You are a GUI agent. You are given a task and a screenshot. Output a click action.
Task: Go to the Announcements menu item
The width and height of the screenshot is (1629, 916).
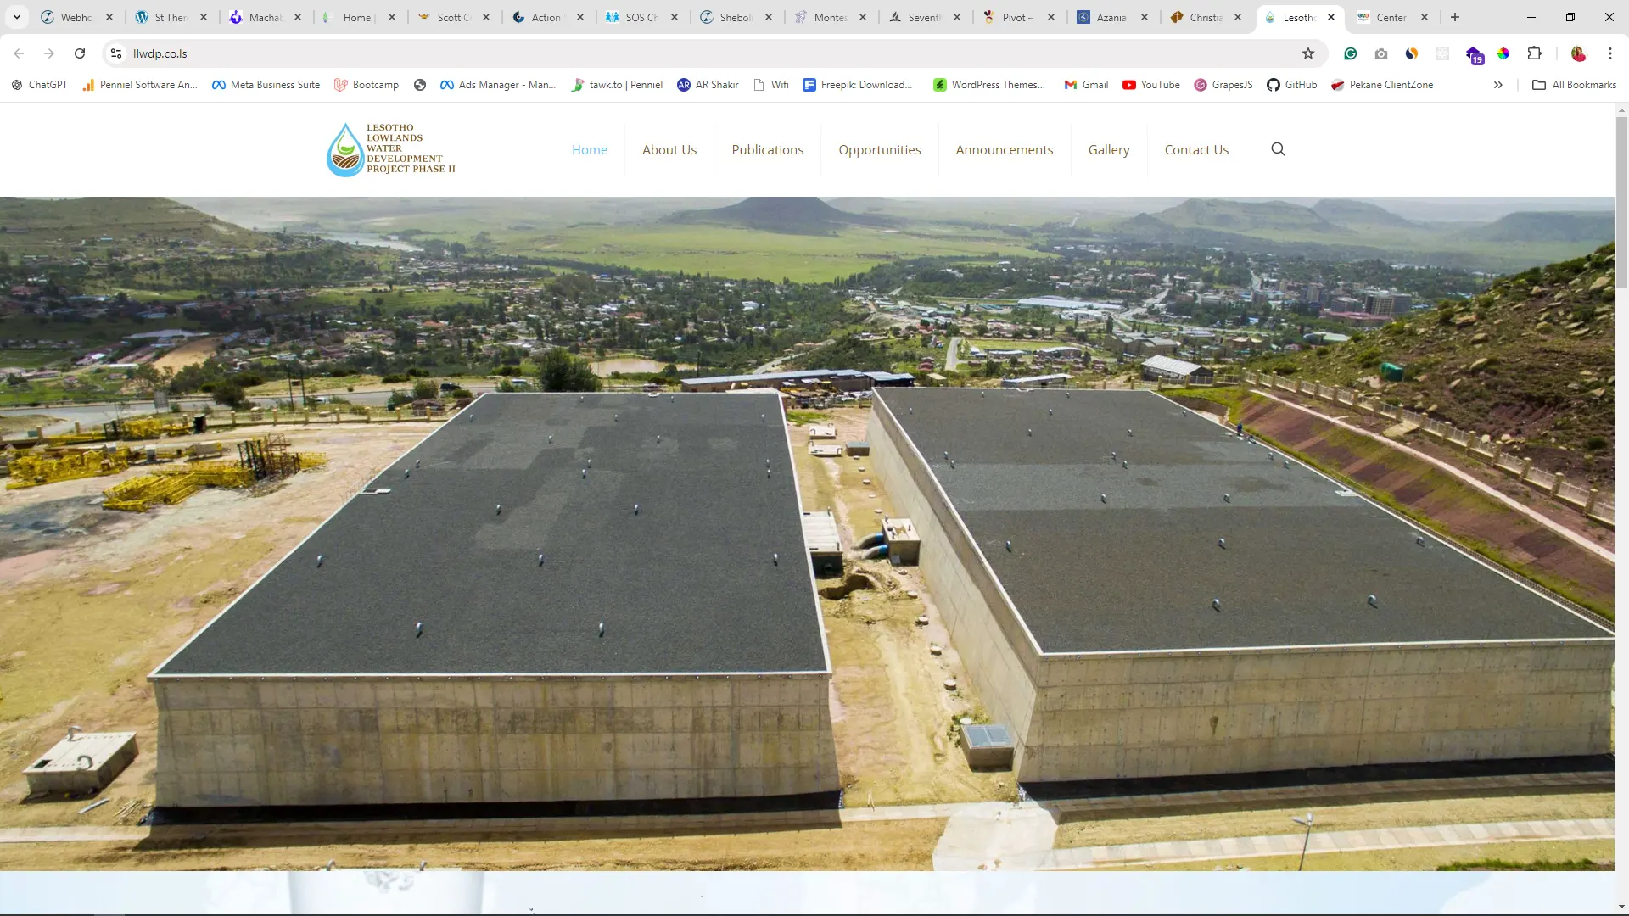point(1004,149)
